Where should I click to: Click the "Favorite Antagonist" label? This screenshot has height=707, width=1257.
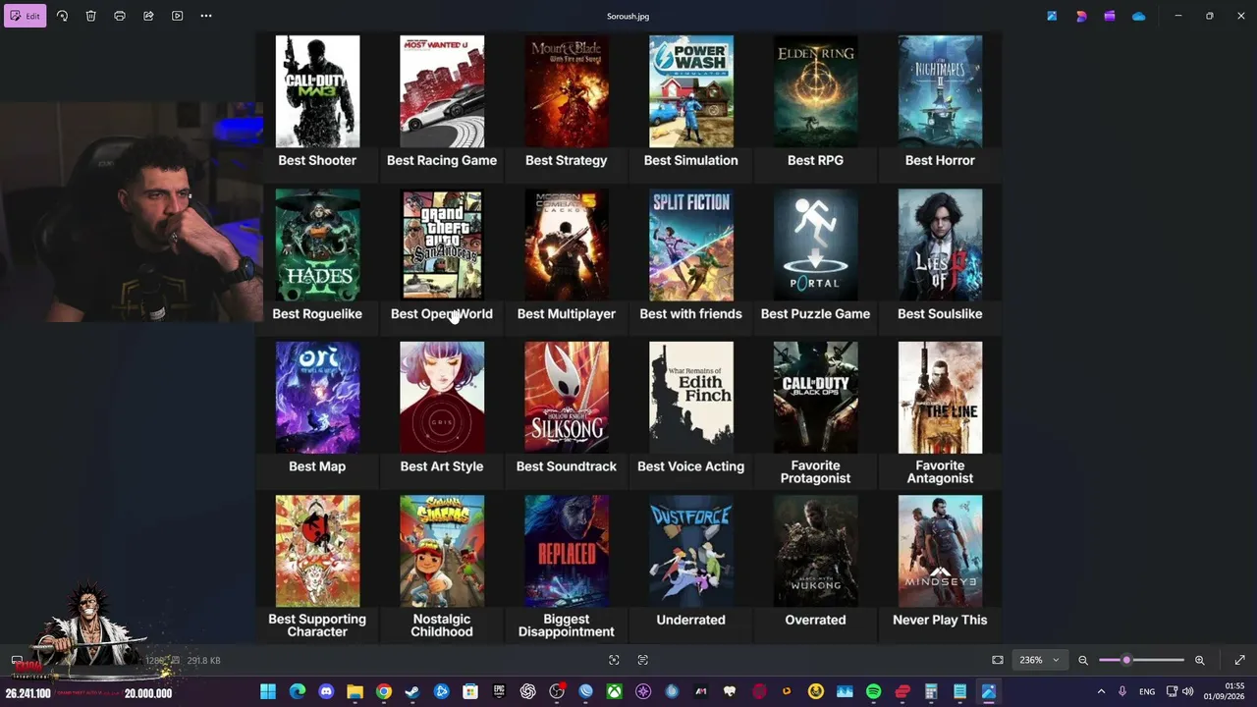pos(940,472)
